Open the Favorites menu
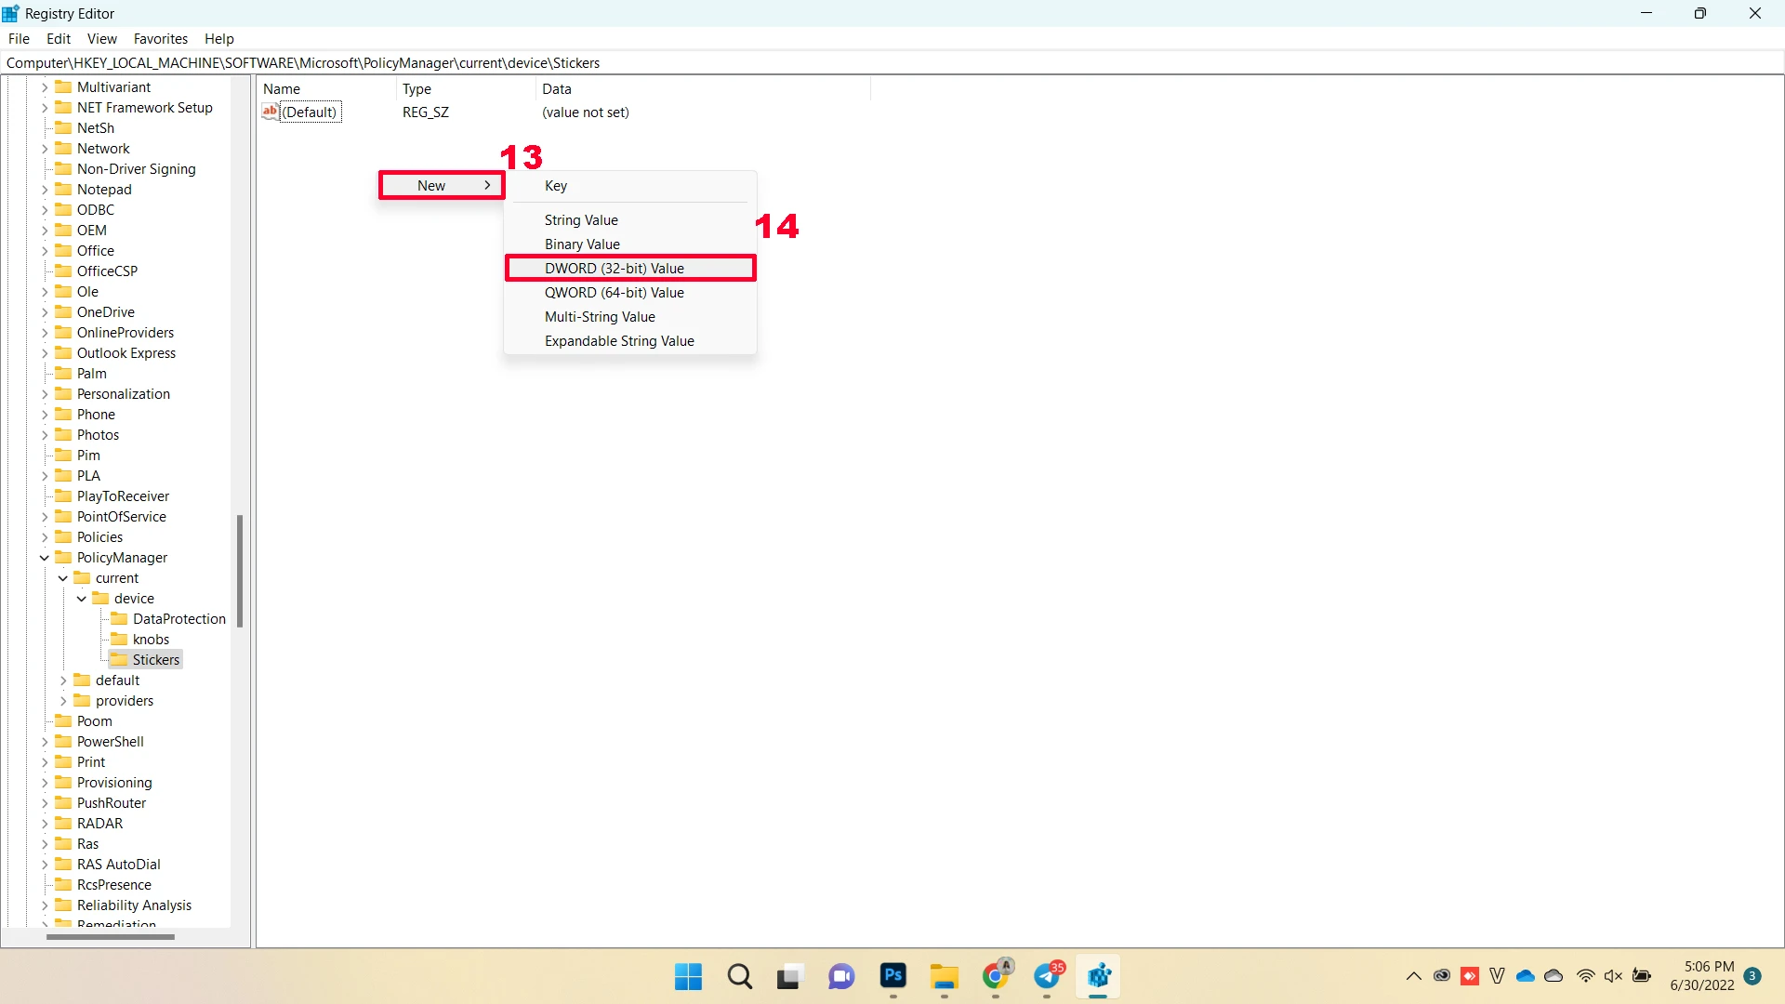This screenshot has width=1785, height=1004. 161,38
